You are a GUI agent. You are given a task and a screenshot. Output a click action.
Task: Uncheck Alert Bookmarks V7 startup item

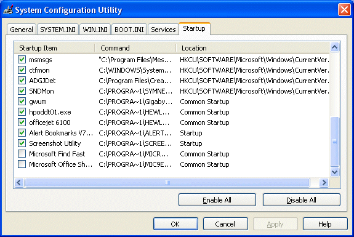pyautogui.click(x=22, y=133)
